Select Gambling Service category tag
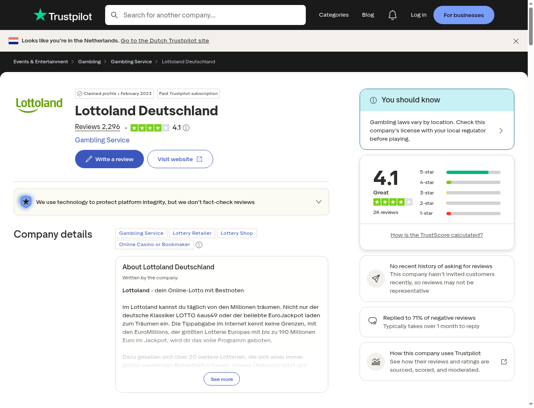 (141, 234)
